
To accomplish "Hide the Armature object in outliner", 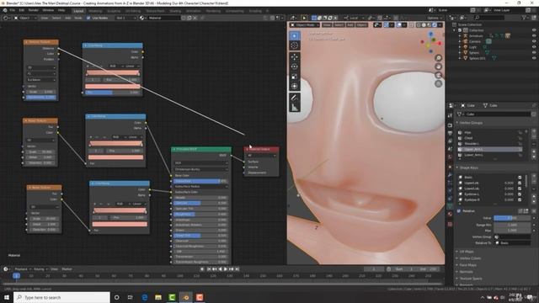I will tap(534, 35).
